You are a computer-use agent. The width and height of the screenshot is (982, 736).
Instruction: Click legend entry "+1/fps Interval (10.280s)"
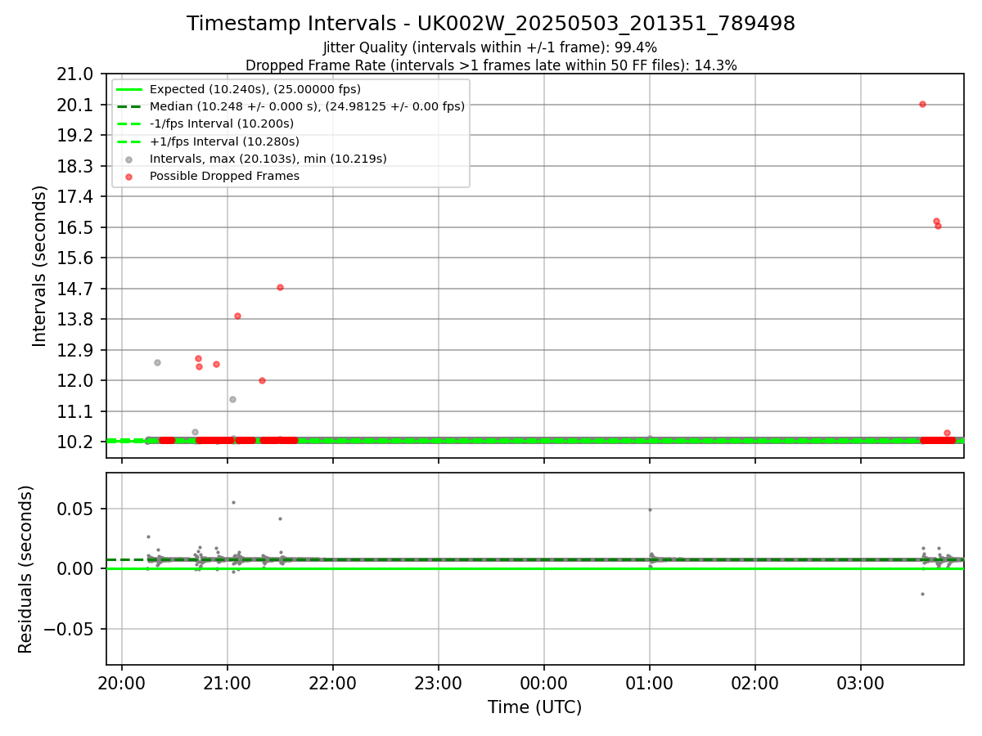[223, 141]
